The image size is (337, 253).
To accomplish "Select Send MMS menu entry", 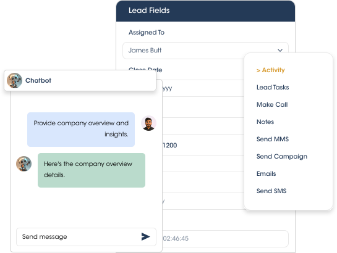I will point(273,139).
